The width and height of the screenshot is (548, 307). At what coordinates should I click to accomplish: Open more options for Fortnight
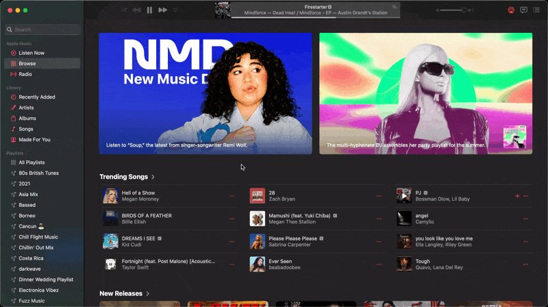[x=232, y=265]
